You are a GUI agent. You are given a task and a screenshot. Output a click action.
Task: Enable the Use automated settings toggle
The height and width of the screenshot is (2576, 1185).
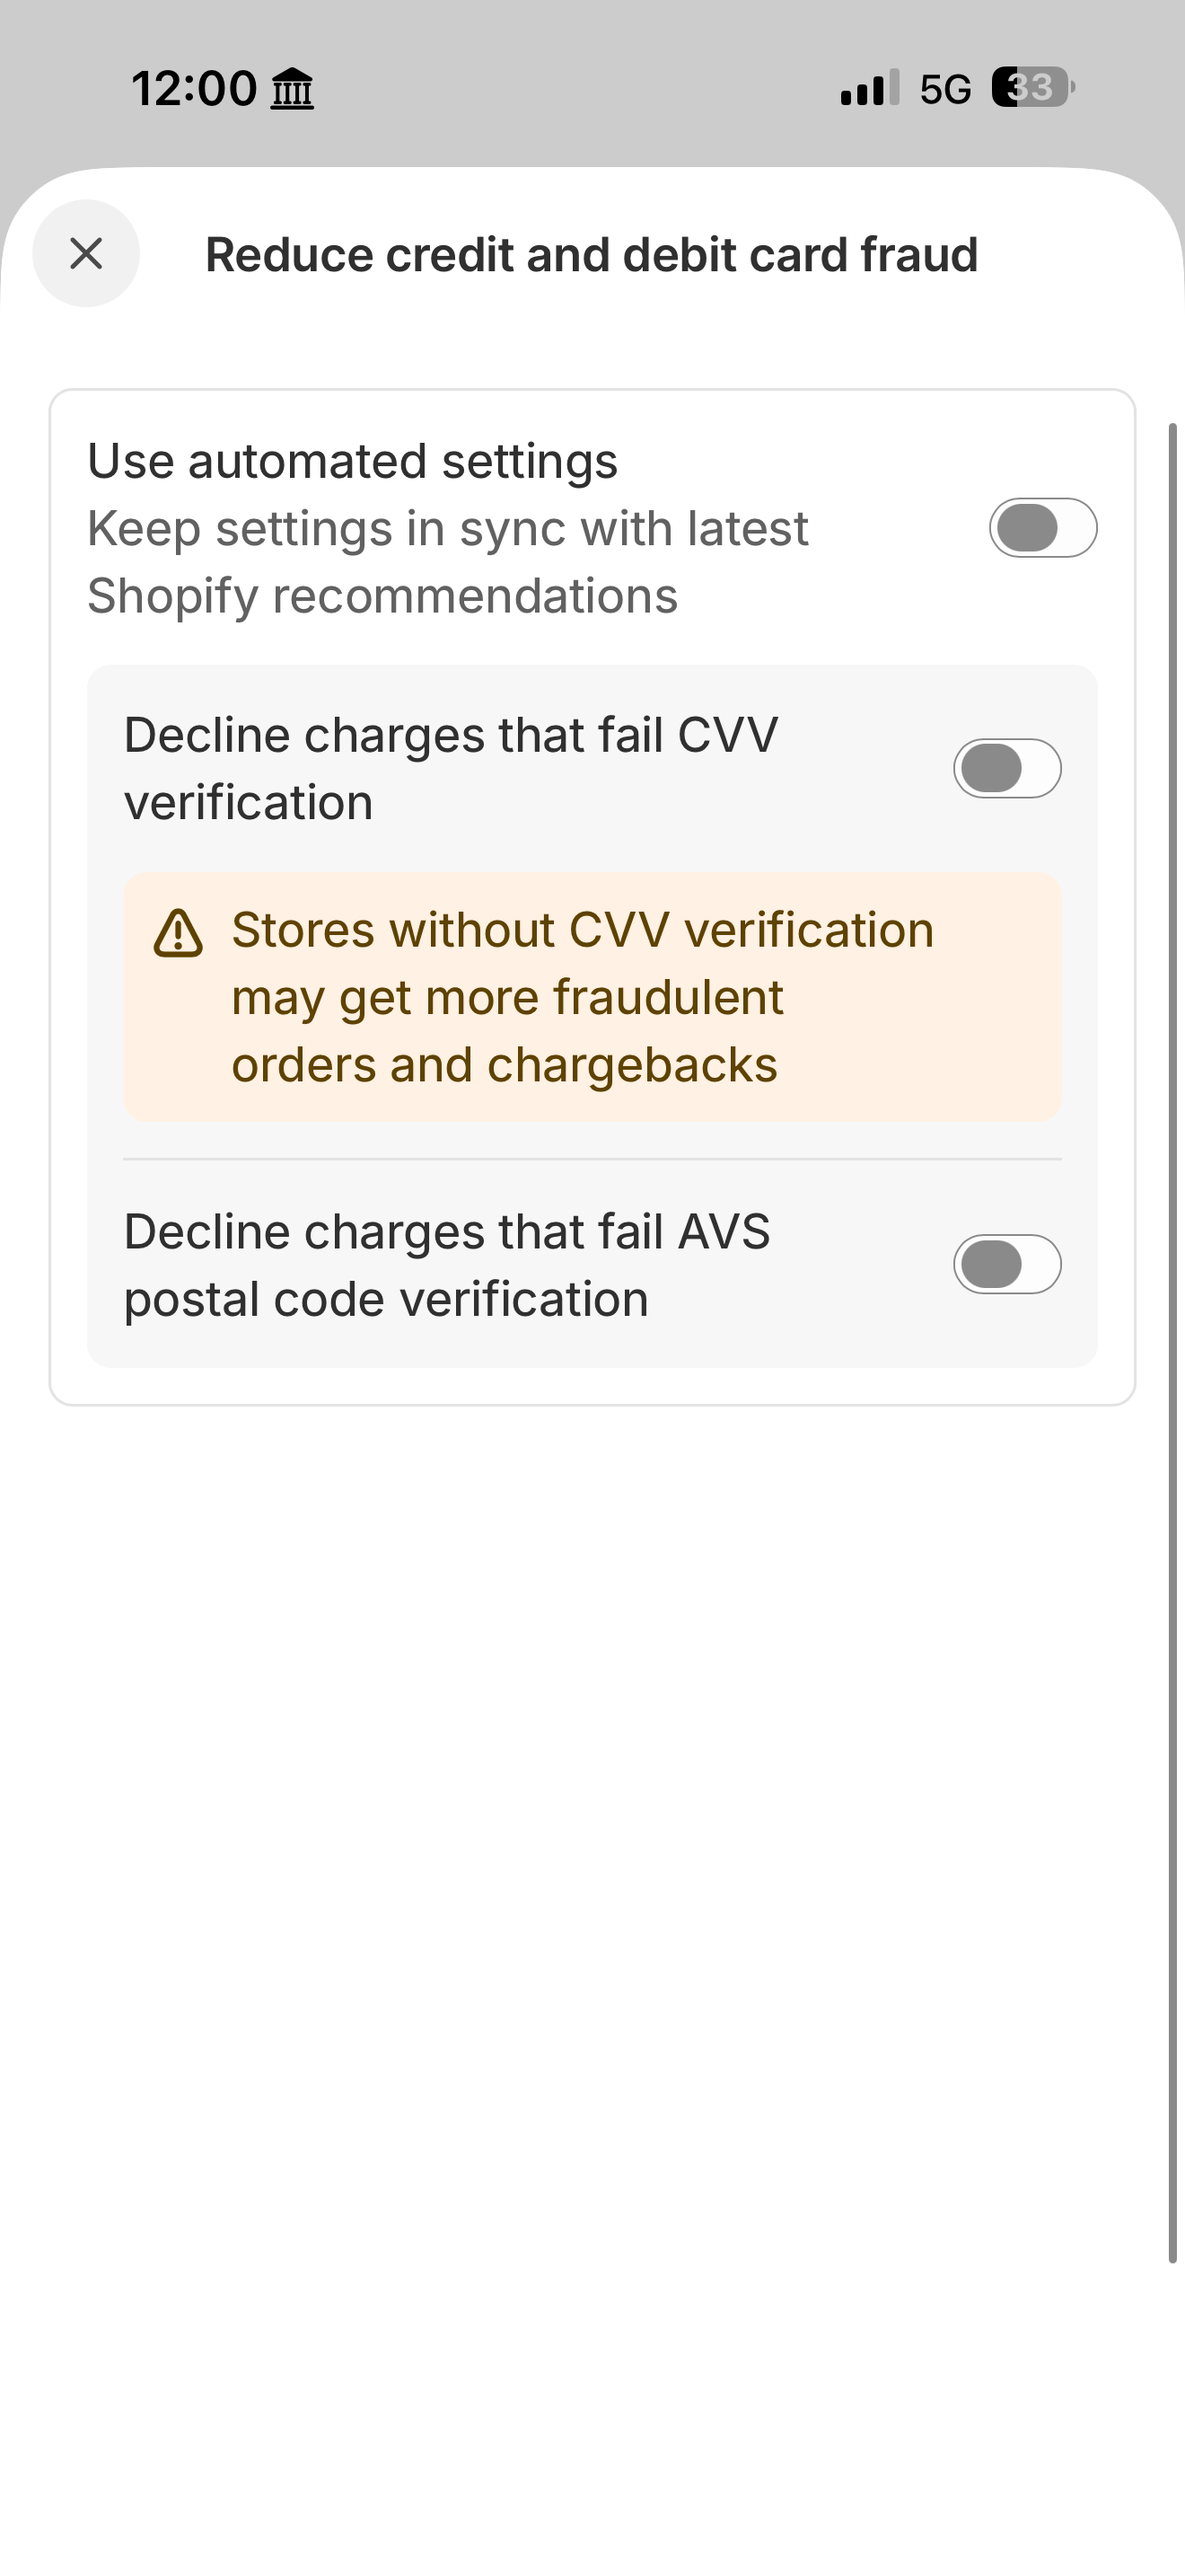tap(1042, 528)
